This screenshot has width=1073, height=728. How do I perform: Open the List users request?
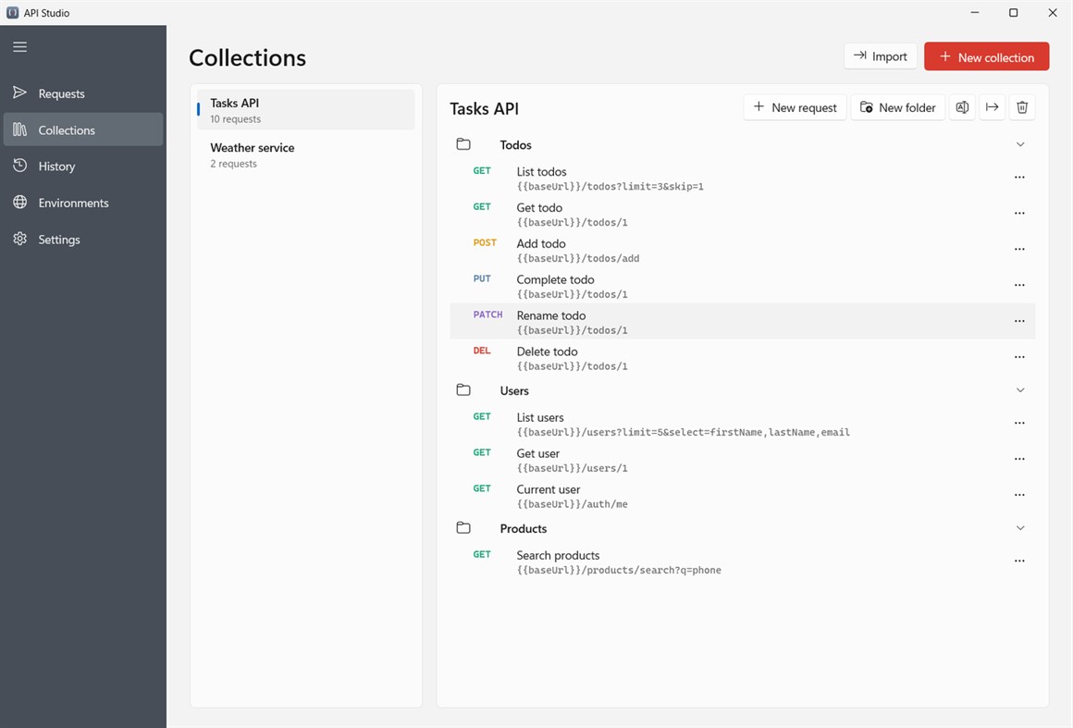click(x=743, y=424)
